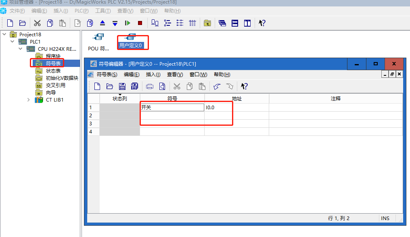Expand CT LIB1 tree node
Viewport: 410px width, 237px height.
point(29,100)
